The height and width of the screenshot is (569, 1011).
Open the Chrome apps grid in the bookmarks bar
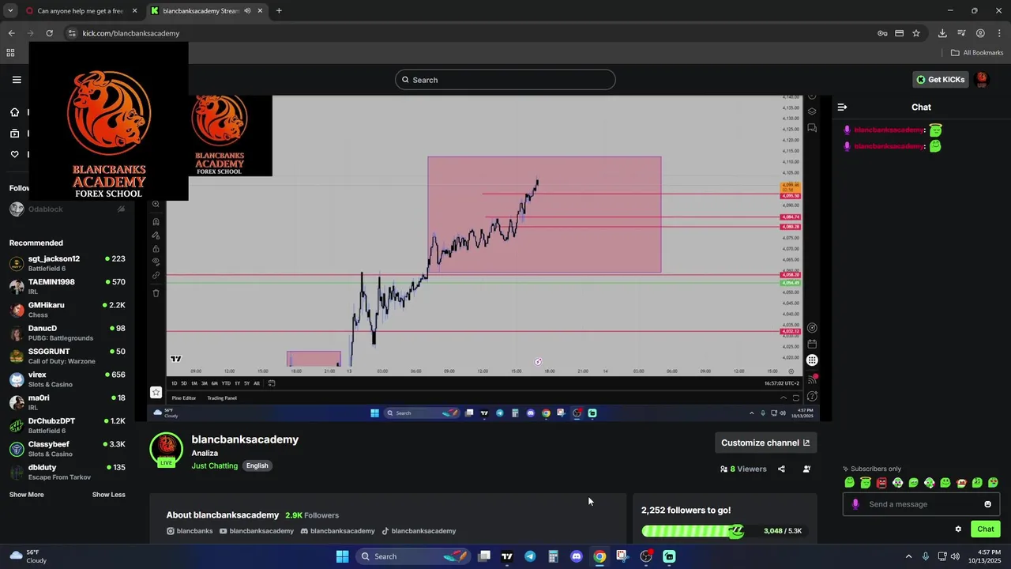[10, 53]
